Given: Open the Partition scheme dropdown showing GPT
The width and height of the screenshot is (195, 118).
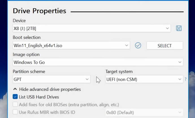Looking at the screenshot, I should click(x=51, y=80).
